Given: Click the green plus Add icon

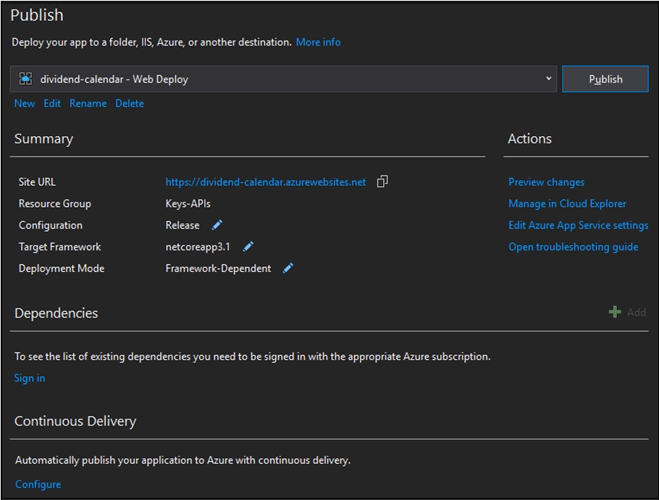Looking at the screenshot, I should coord(615,312).
